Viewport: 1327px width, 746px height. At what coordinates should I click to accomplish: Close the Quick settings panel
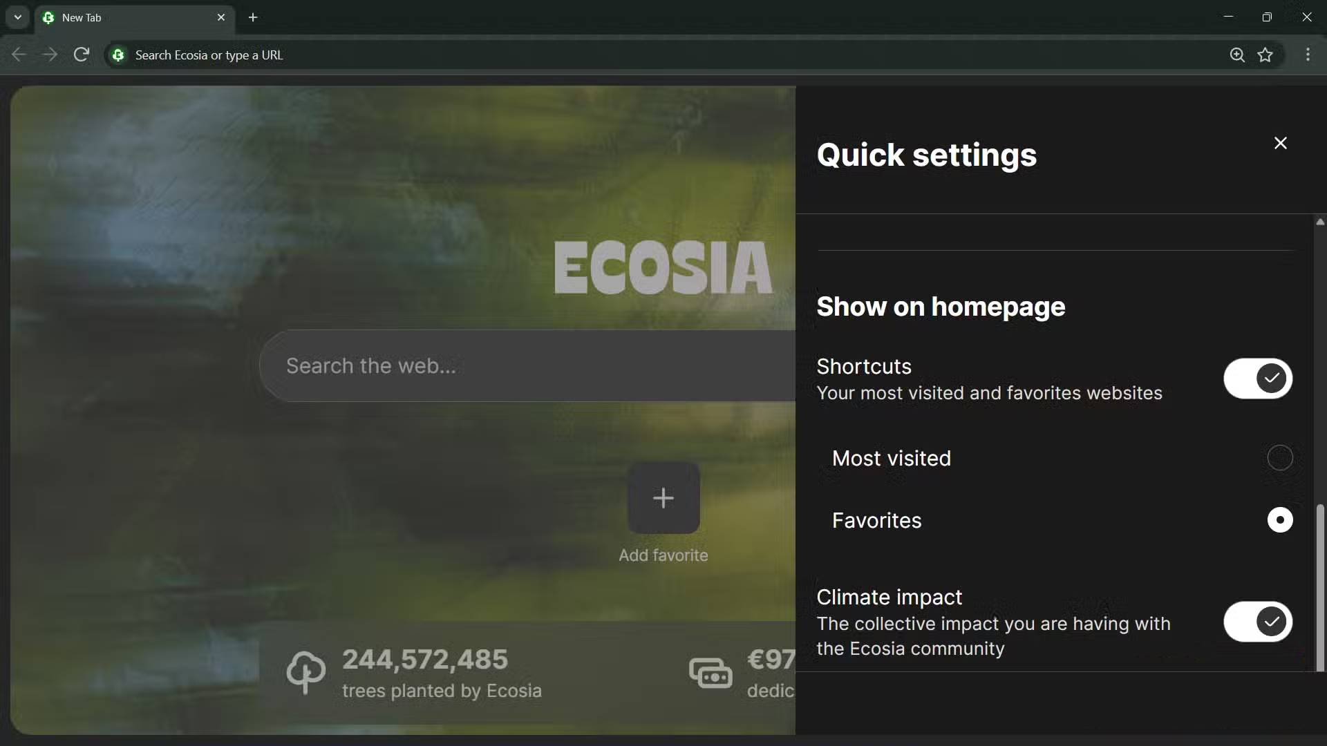click(1280, 143)
